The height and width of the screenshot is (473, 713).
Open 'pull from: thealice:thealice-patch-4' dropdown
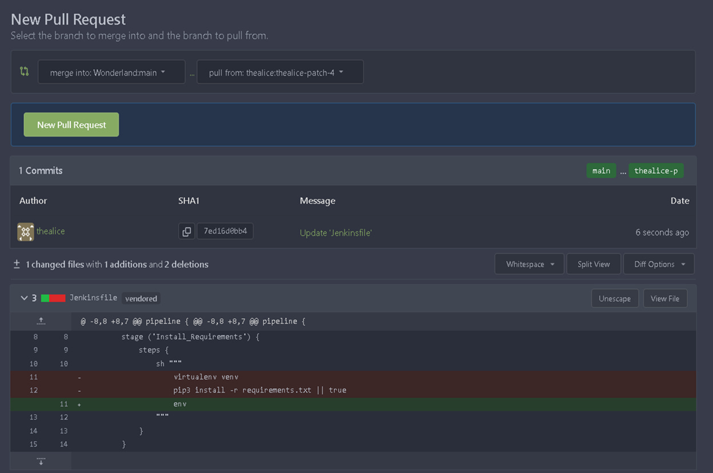(280, 73)
